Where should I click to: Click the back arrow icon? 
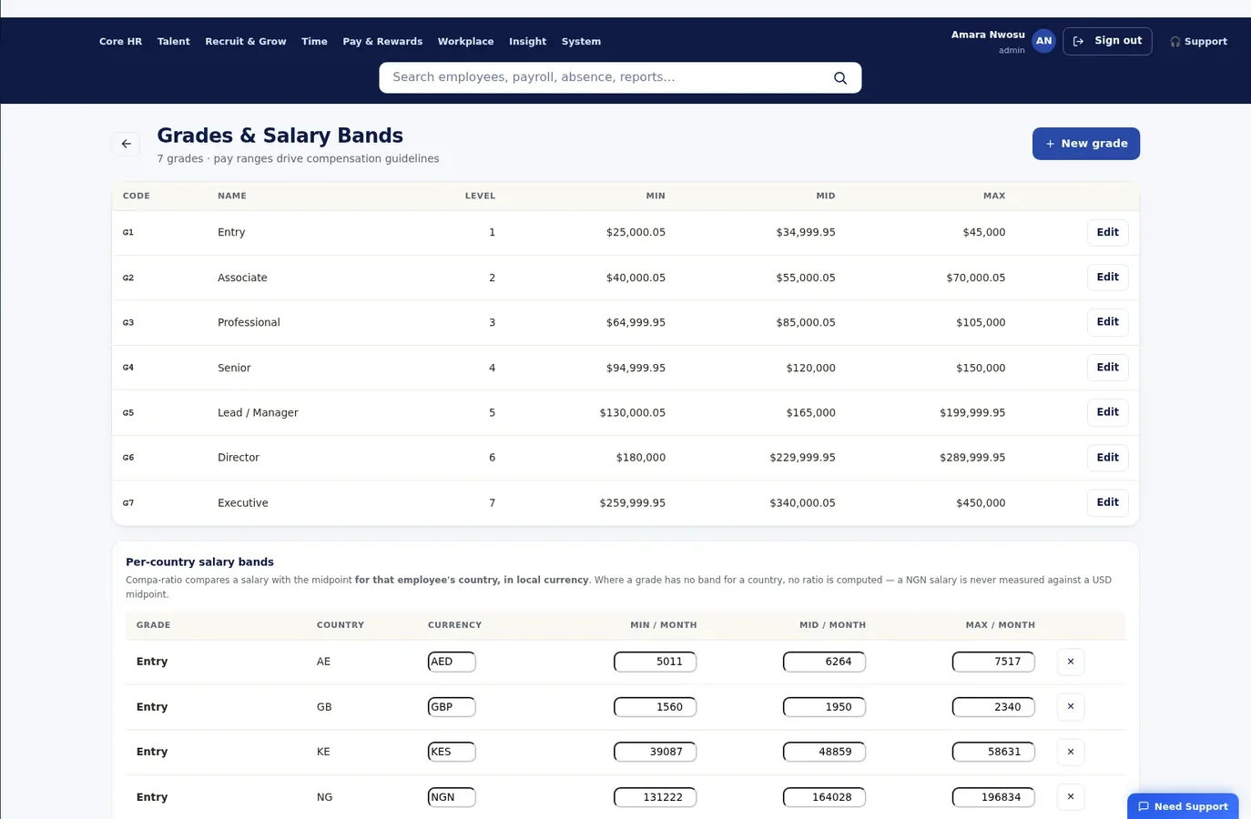point(126,144)
